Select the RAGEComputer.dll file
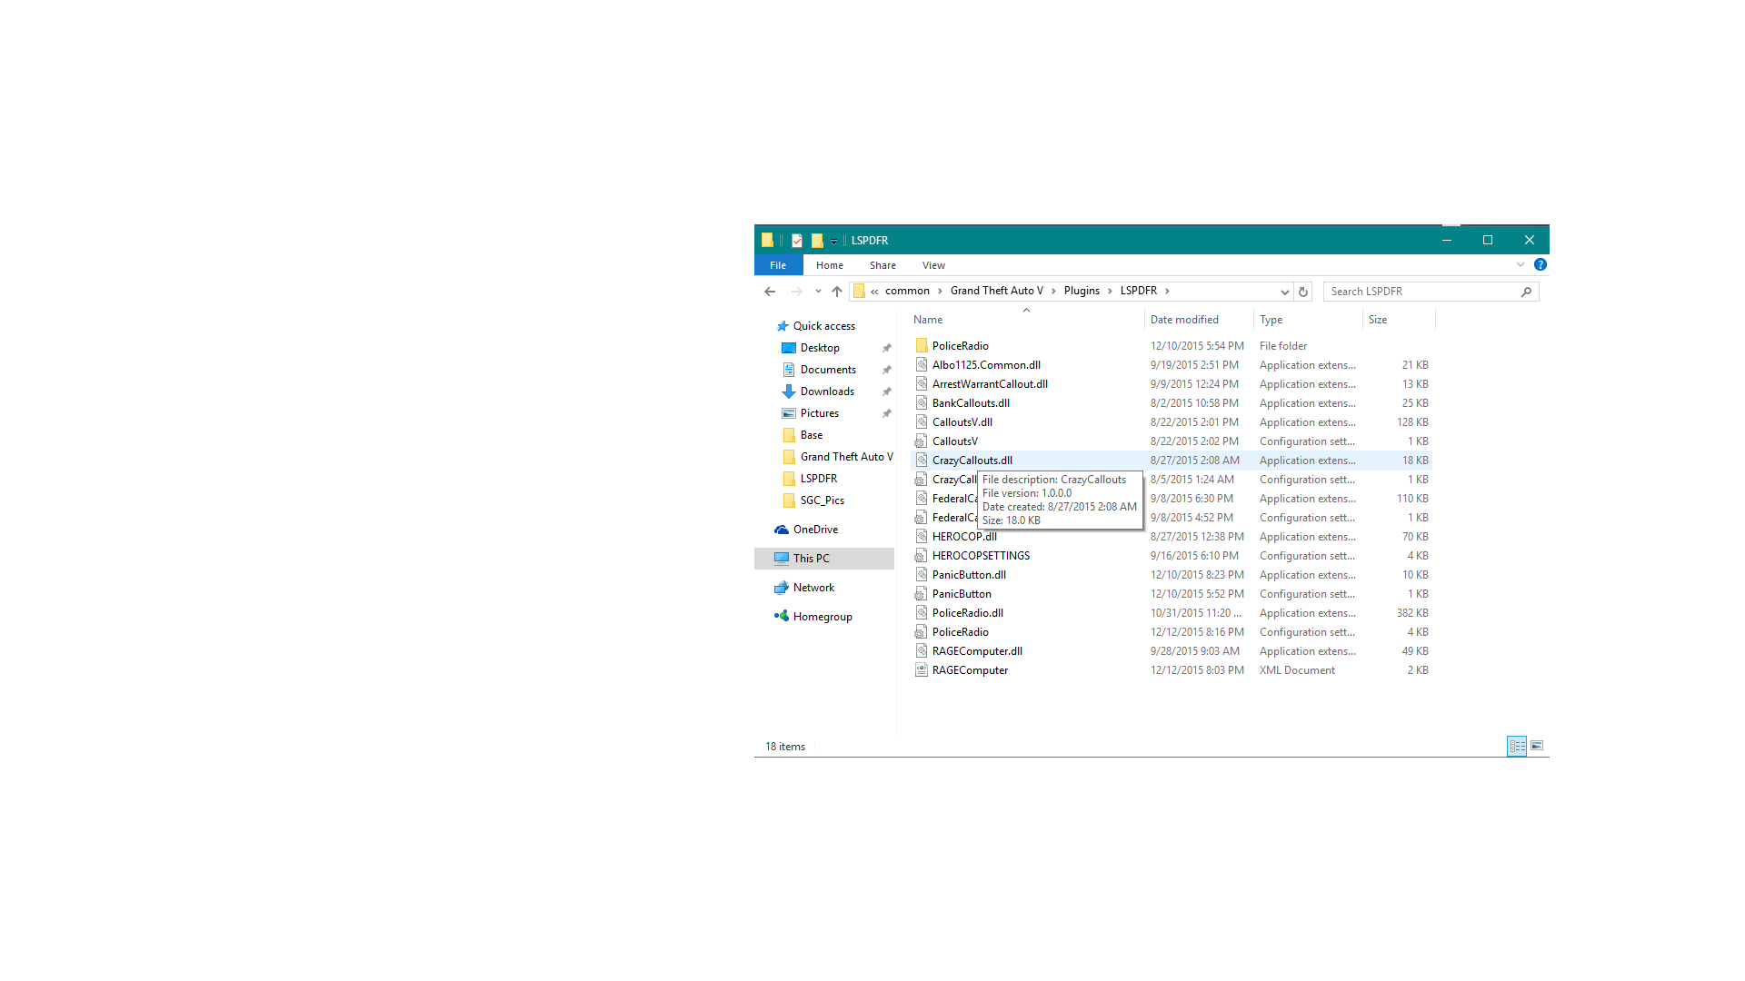 (977, 651)
